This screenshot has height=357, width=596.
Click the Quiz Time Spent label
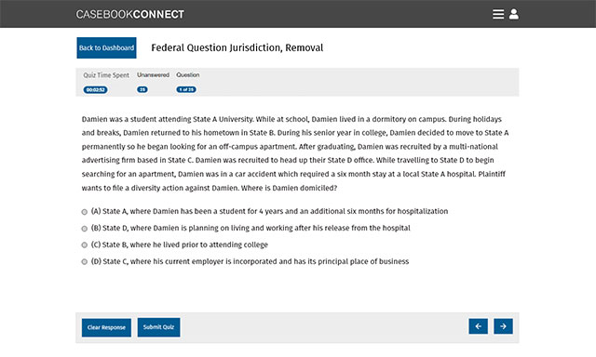coord(106,75)
